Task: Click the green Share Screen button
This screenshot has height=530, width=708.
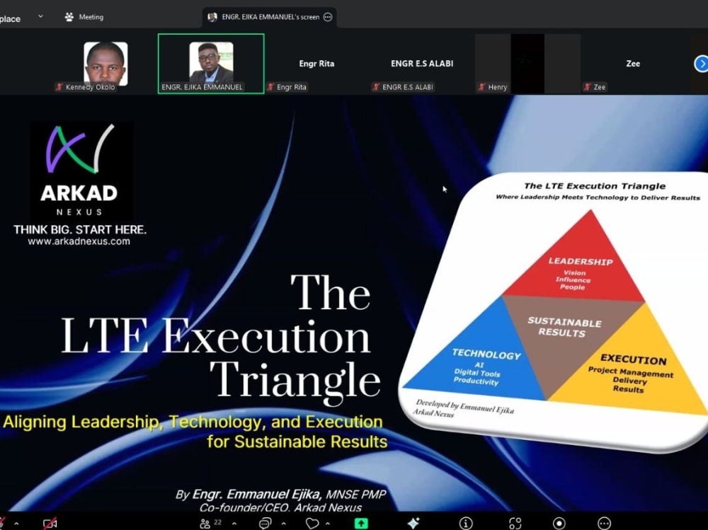Action: (361, 523)
